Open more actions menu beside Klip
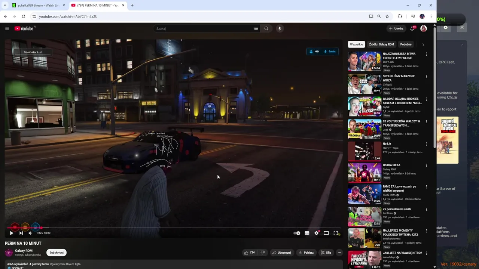Viewport: 479px width, 269px height. point(339,253)
